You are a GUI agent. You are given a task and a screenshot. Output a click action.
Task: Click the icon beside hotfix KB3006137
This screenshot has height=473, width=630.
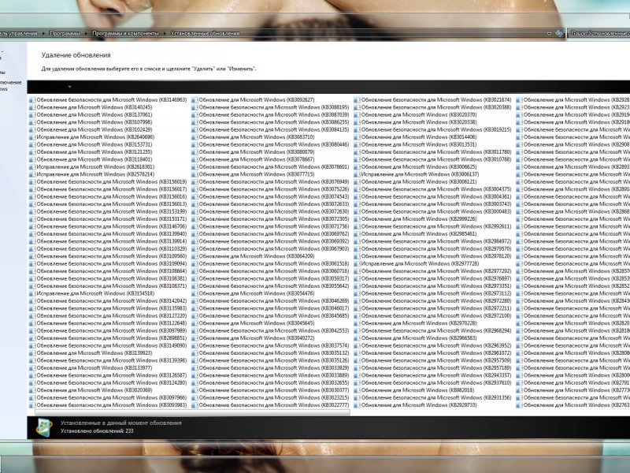coord(357,174)
